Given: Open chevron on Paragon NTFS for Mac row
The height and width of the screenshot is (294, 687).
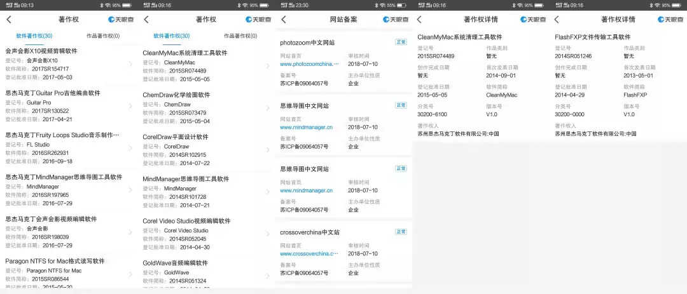Looking at the screenshot, I should pos(130,274).
